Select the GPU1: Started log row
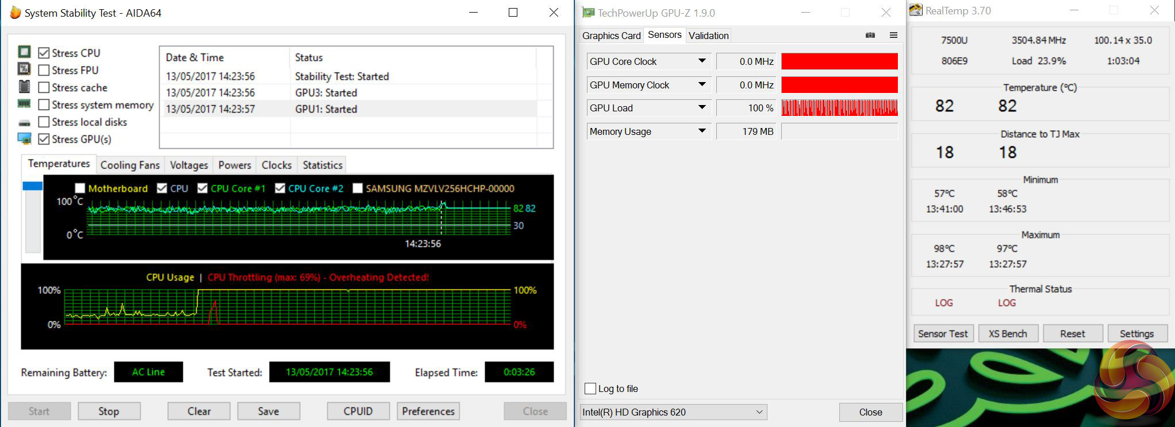Image resolution: width=1175 pixels, height=427 pixels. tap(351, 109)
